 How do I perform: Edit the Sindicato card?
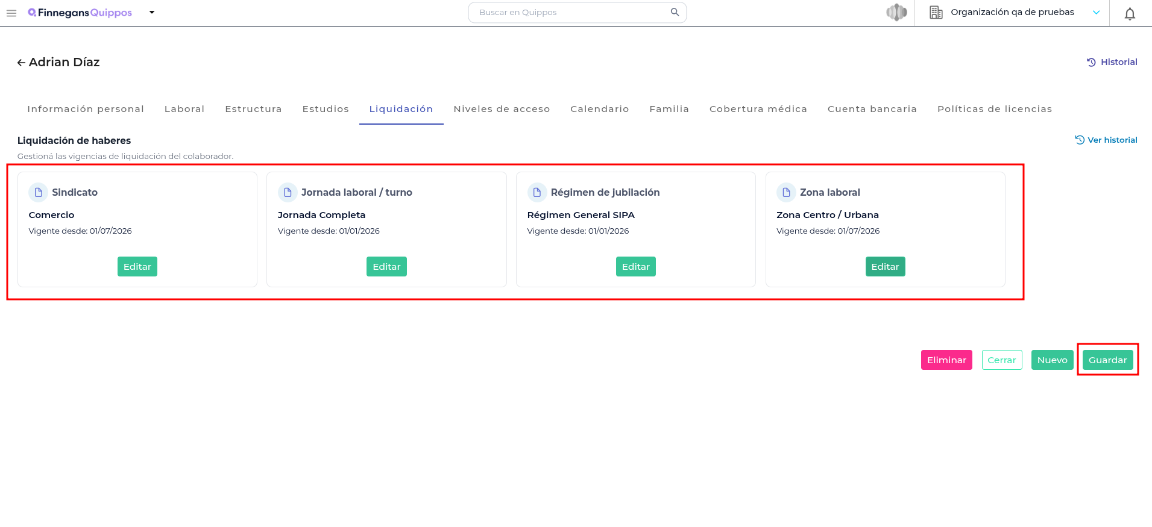pyautogui.click(x=137, y=267)
